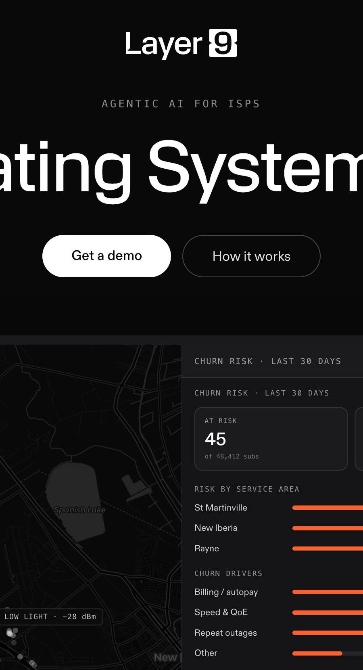Select the Repeat outages label

(x=225, y=633)
